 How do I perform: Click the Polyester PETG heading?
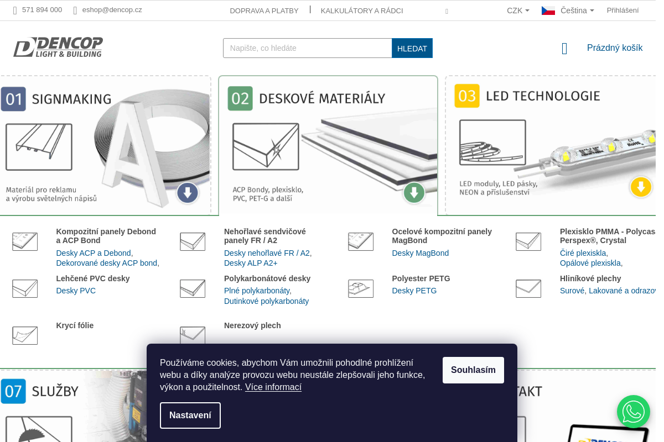[421, 278]
